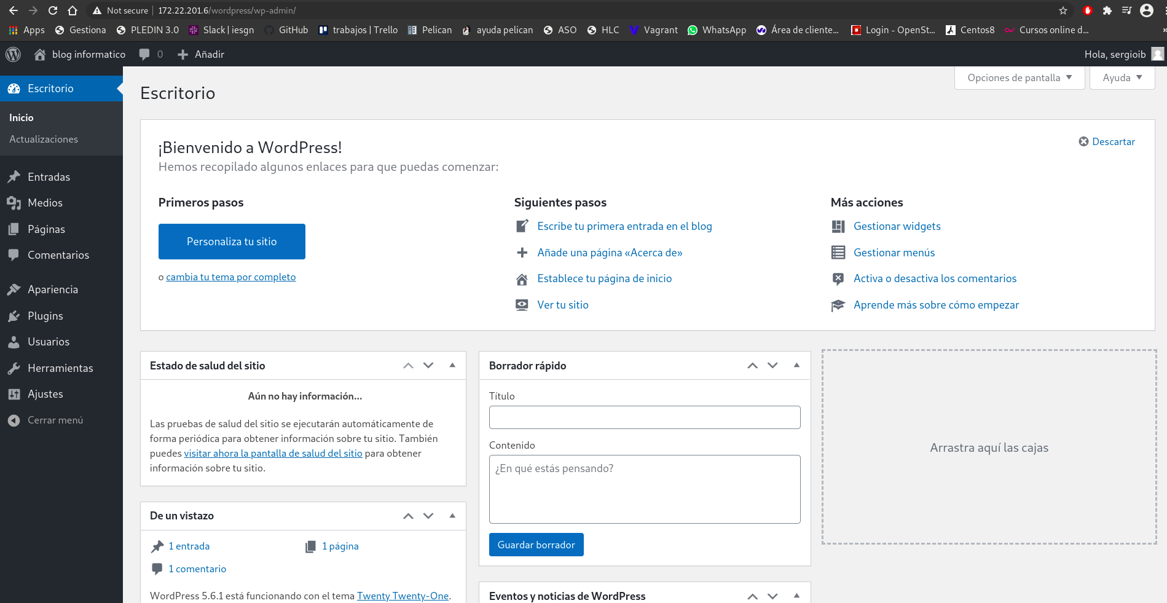Viewport: 1167px width, 603px height.
Task: Select the Herramientas wrench icon
Action: pyautogui.click(x=14, y=368)
